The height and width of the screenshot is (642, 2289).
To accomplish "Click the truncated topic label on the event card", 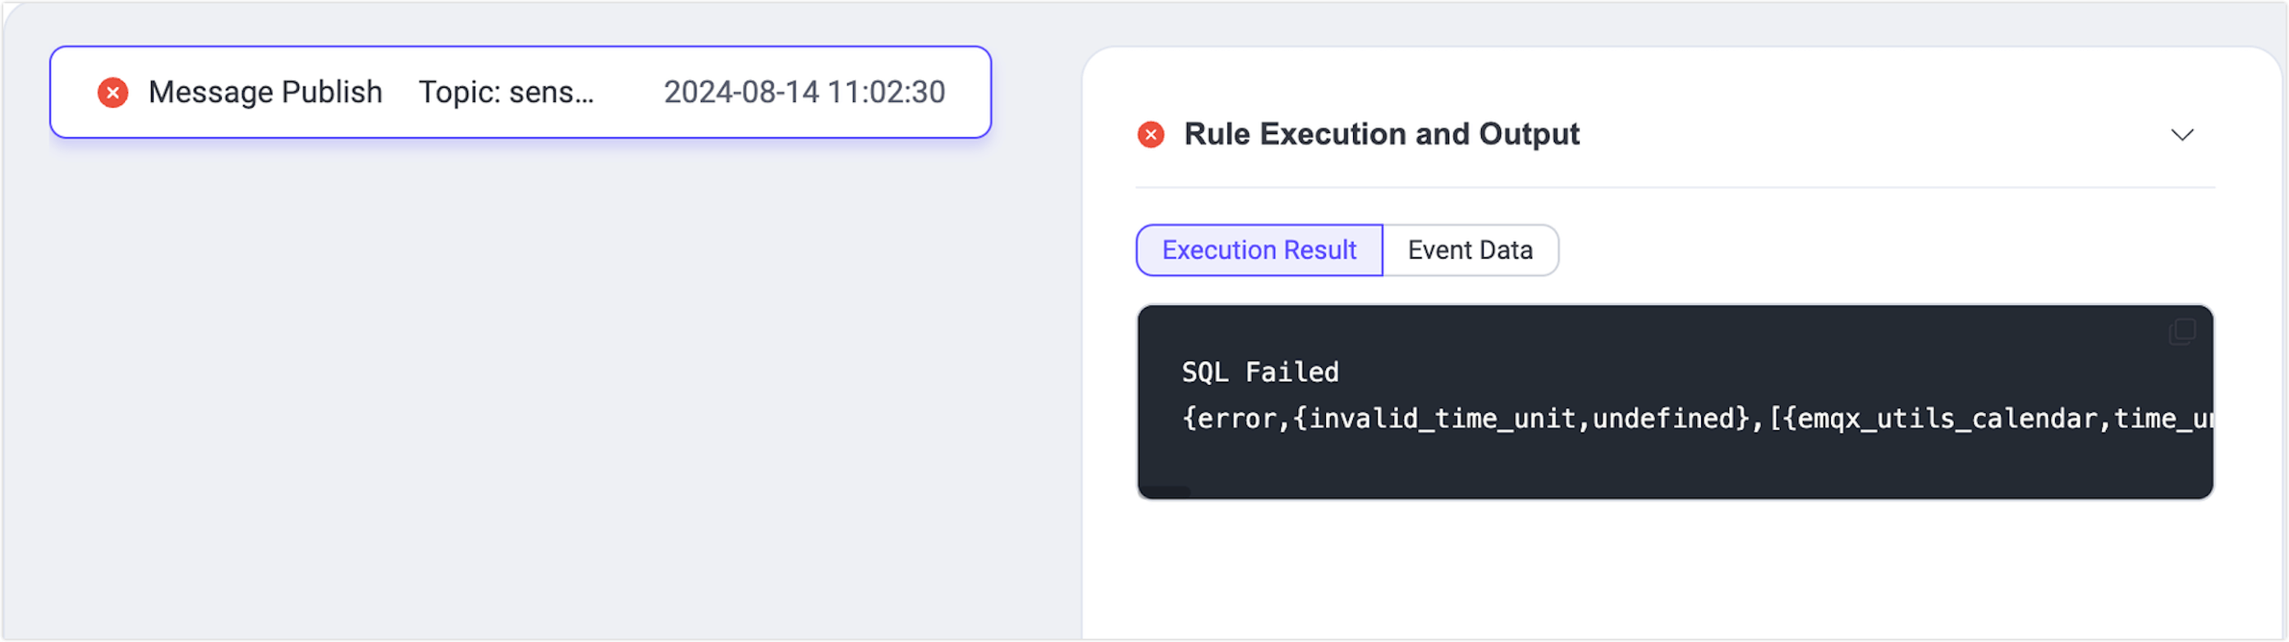I will pyautogui.click(x=507, y=92).
